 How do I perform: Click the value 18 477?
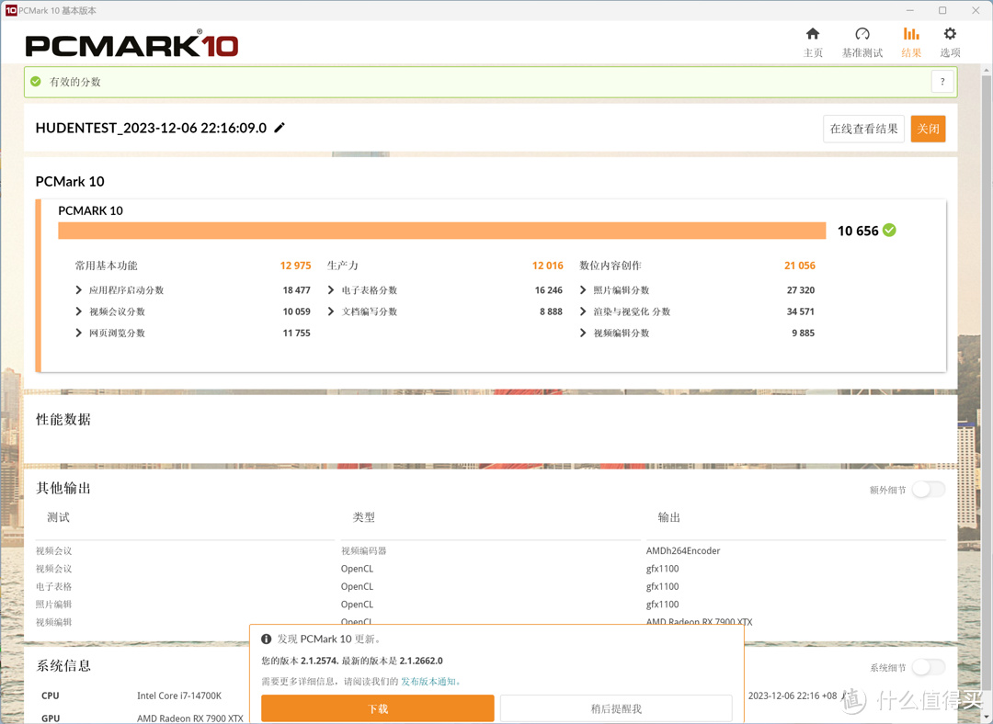296,289
